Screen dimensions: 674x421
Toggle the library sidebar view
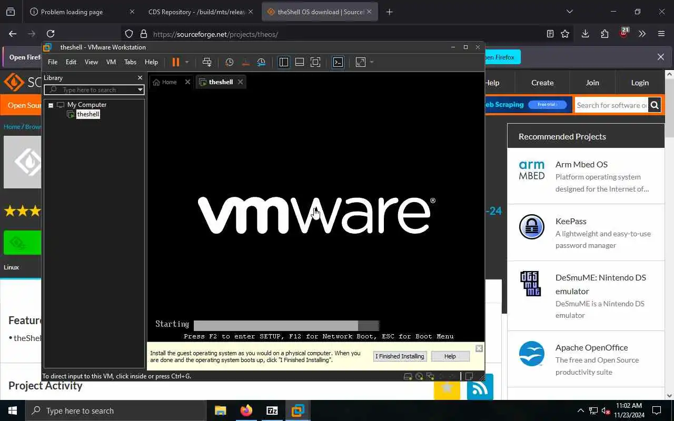(284, 62)
